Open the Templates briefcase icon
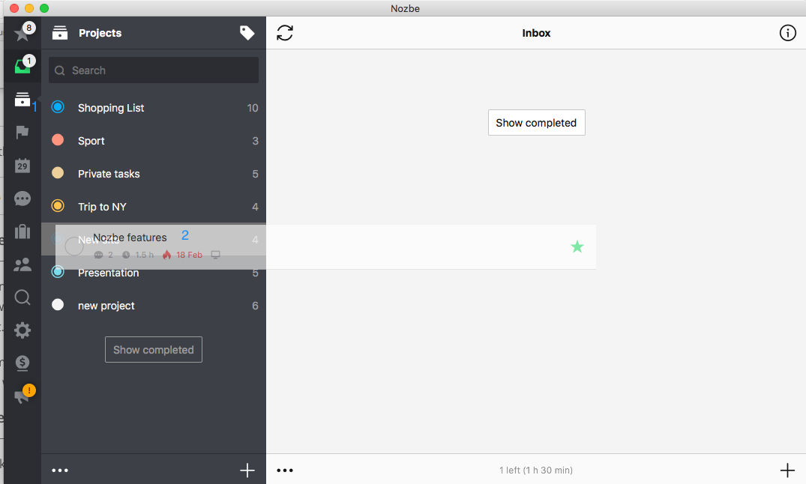 coord(22,232)
